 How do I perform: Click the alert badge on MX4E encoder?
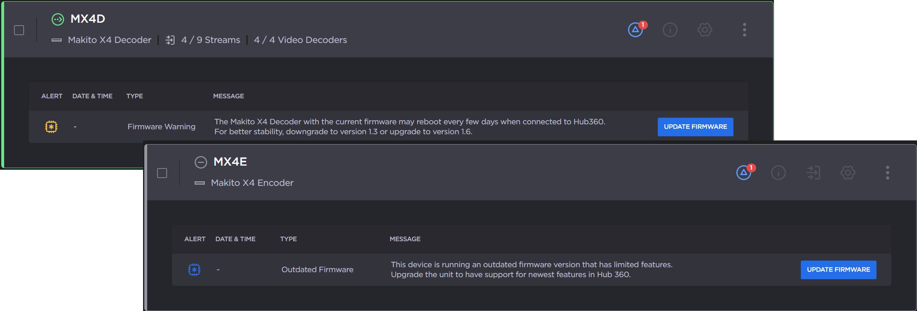pos(743,173)
